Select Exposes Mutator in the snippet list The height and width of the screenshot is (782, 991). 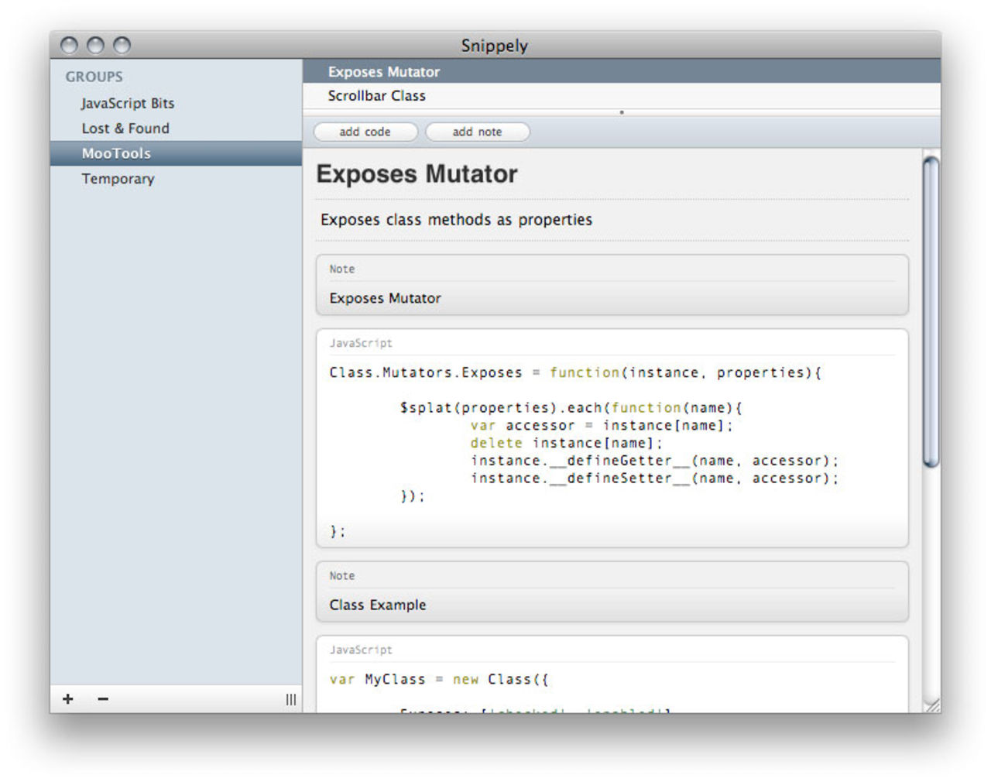[x=384, y=72]
